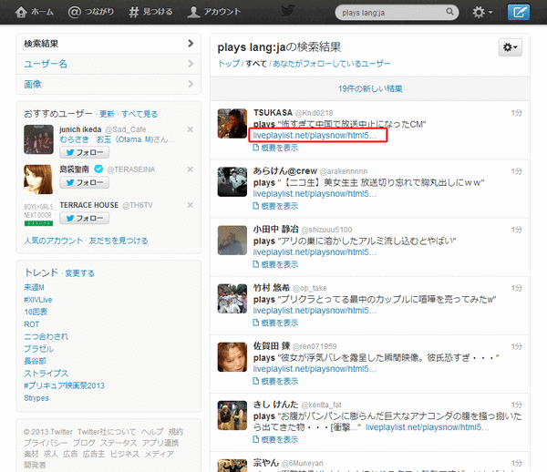Screen dimensions: 547x472
Task: Open trend ブラゼル
Action: 38,349
